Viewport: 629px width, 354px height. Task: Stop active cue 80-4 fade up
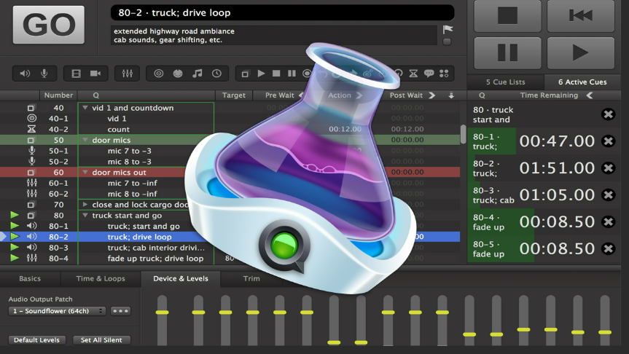point(608,221)
